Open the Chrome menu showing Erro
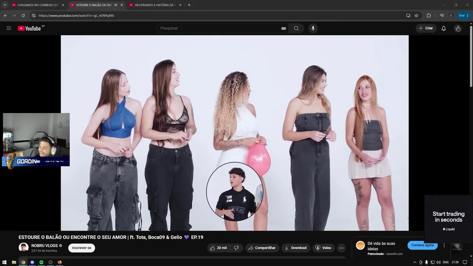473x266 pixels. 464,16
